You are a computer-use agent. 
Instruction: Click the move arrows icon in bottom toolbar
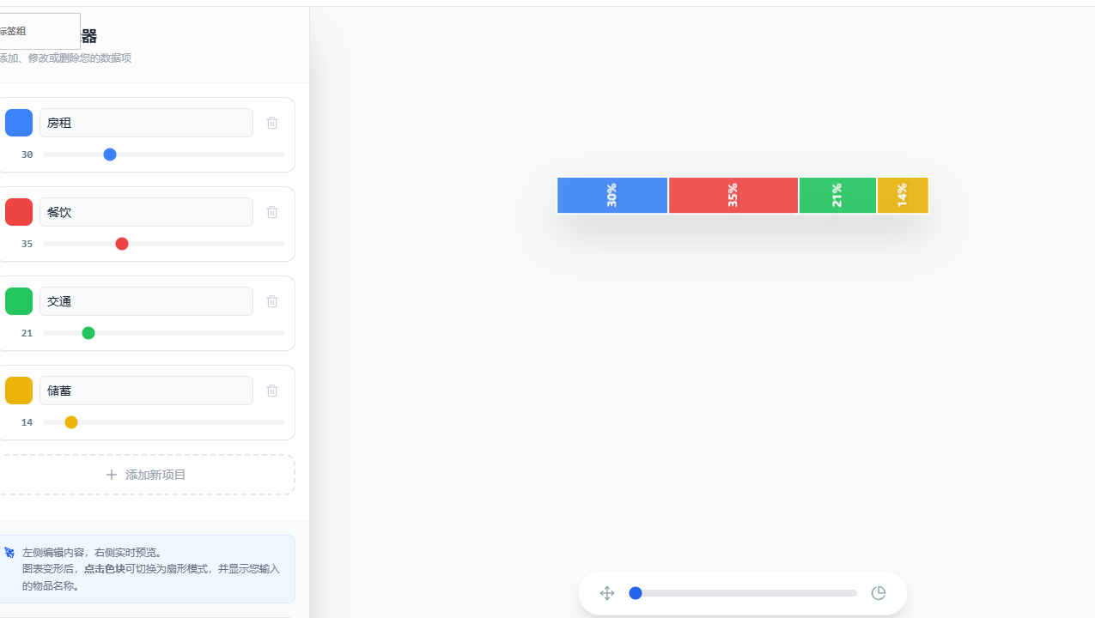(607, 593)
